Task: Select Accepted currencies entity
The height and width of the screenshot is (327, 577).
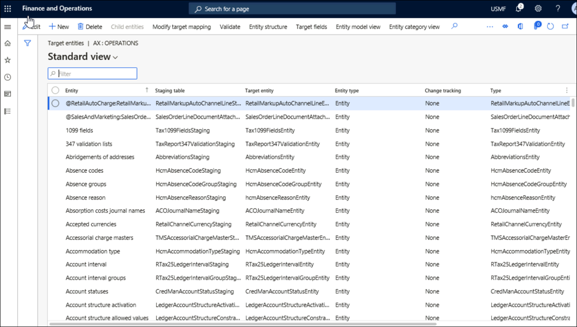Action: pyautogui.click(x=91, y=224)
